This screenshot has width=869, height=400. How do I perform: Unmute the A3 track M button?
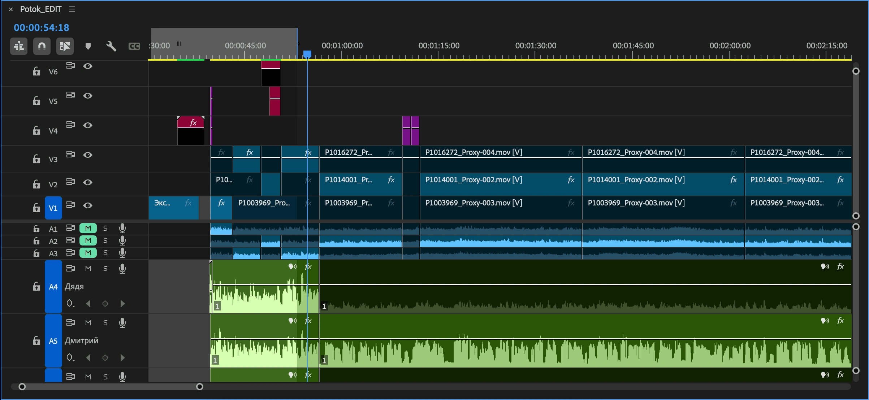click(x=88, y=253)
